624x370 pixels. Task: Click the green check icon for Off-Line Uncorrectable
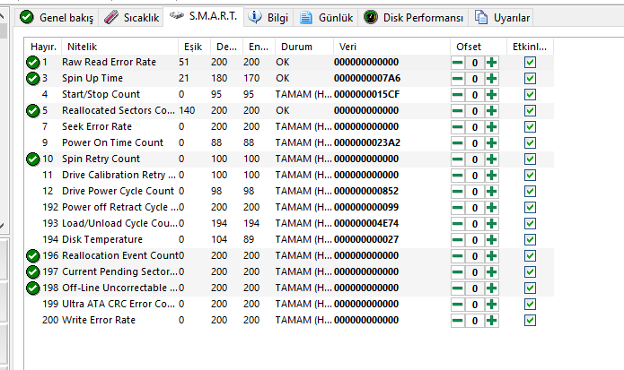[32, 288]
